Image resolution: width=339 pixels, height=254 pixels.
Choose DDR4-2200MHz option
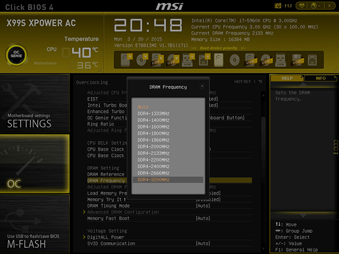168,160
